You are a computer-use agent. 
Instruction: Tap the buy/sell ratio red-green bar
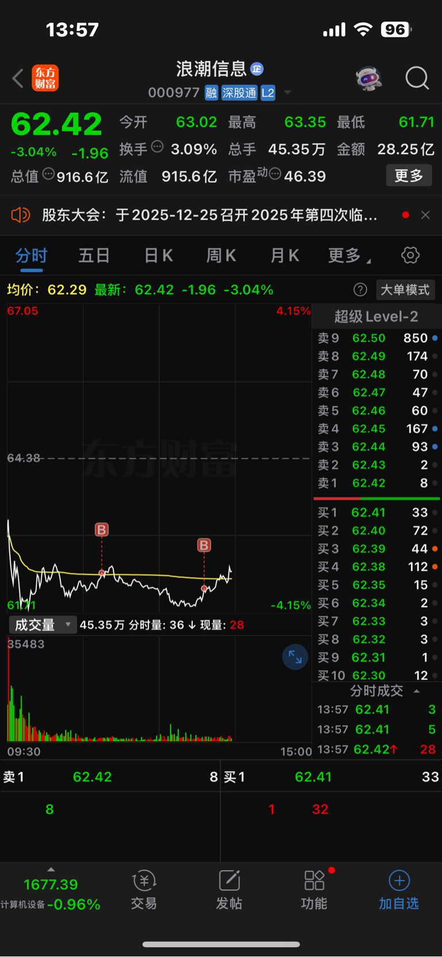click(376, 498)
